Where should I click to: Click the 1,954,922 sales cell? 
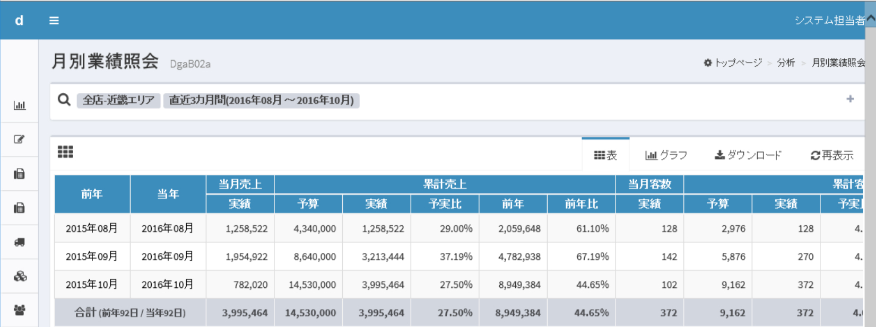coord(240,257)
